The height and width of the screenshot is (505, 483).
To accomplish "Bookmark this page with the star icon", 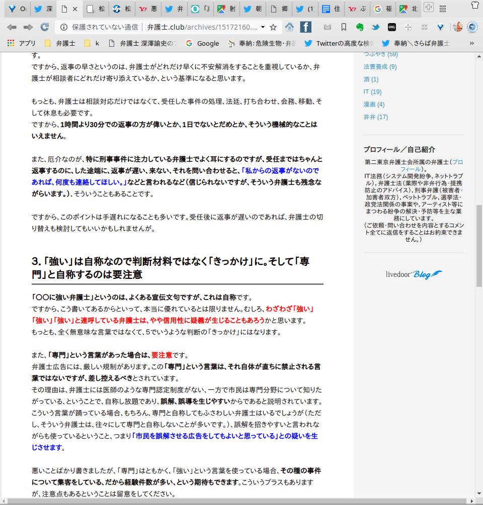I will (x=273, y=27).
